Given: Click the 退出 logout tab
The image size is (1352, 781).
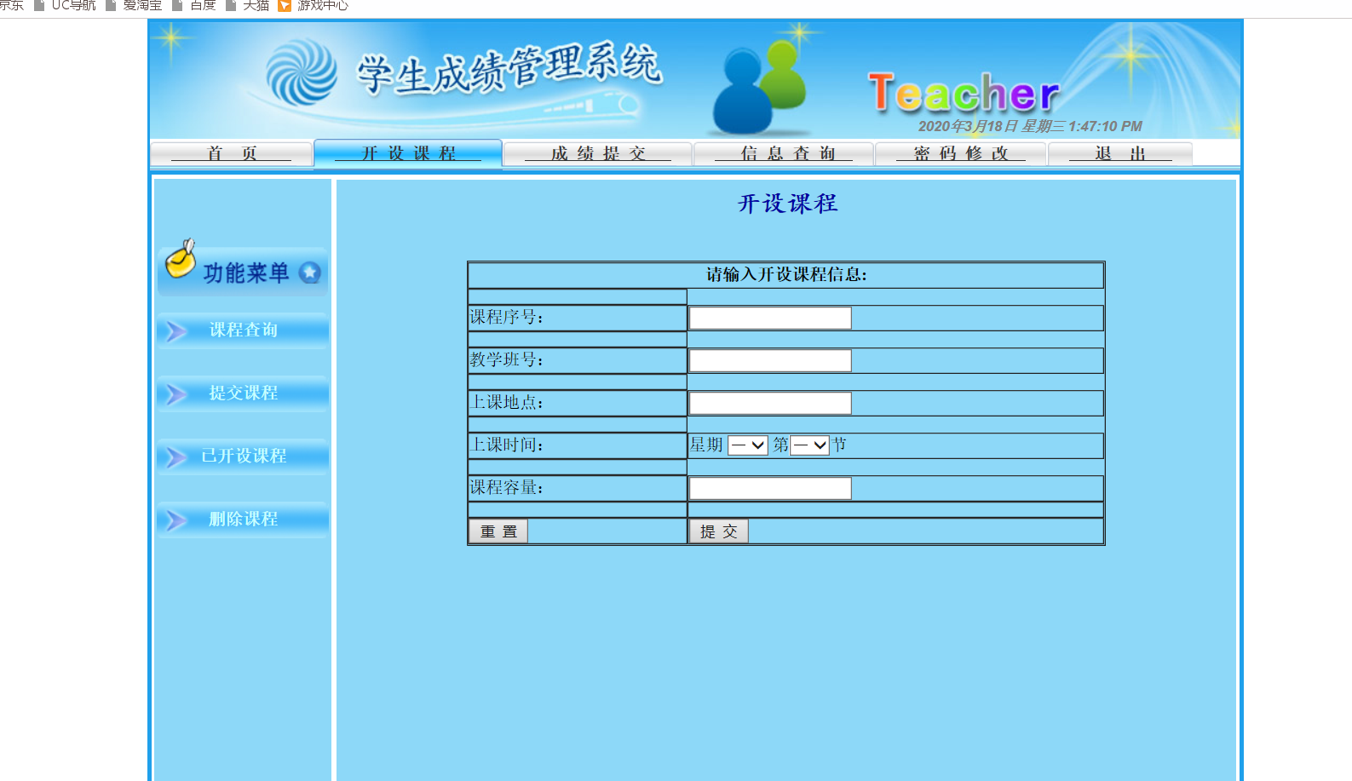Looking at the screenshot, I should (x=1120, y=153).
